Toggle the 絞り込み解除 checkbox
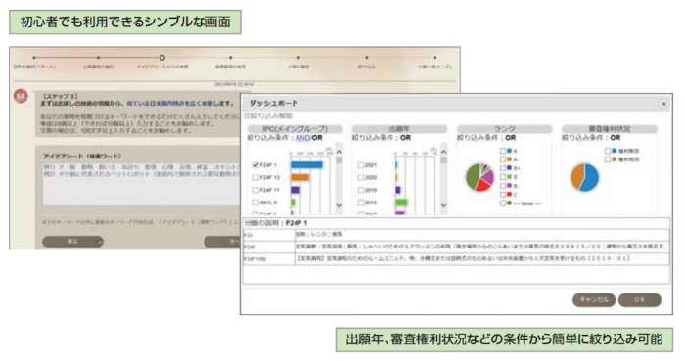The image size is (685, 361). coord(247,115)
